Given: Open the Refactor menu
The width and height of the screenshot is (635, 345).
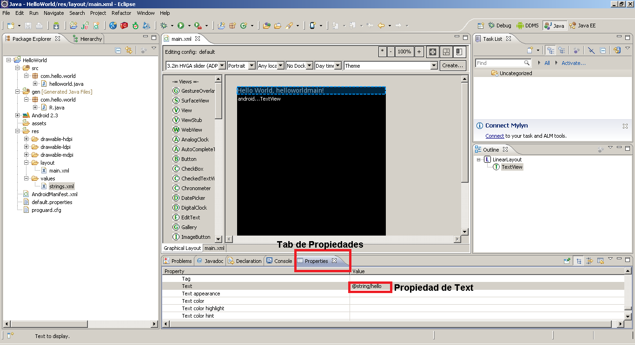Looking at the screenshot, I should click(121, 13).
